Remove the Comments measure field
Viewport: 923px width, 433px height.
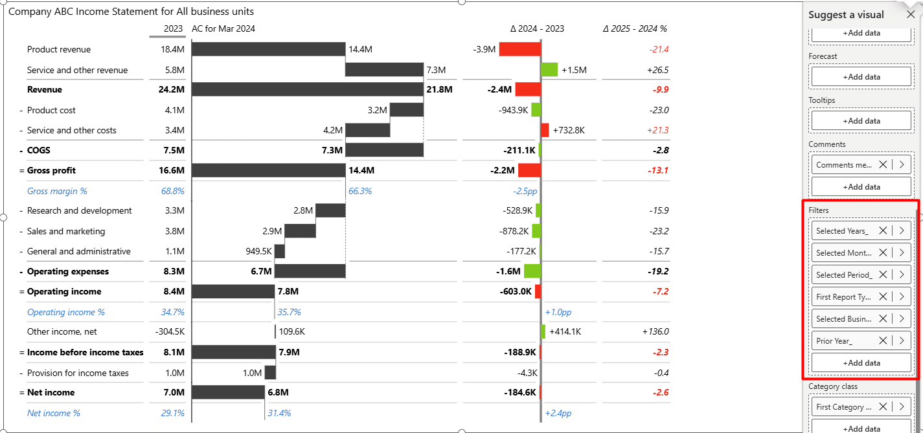tap(883, 164)
